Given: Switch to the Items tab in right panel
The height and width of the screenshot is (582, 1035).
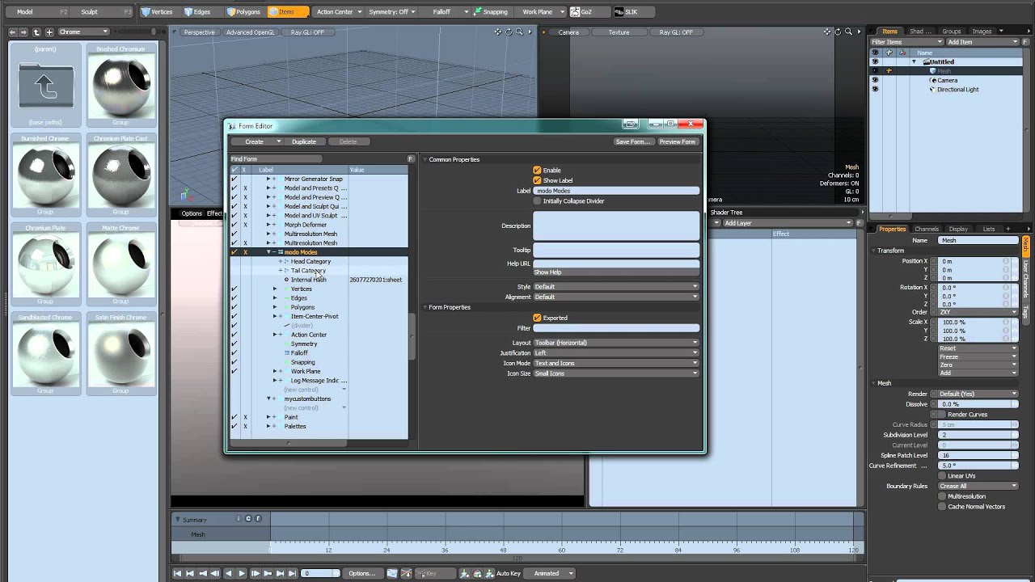Looking at the screenshot, I should [889, 32].
